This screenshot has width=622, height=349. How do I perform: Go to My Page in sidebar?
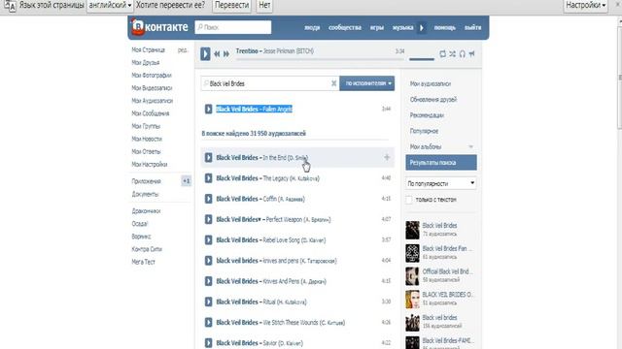pyautogui.click(x=148, y=49)
